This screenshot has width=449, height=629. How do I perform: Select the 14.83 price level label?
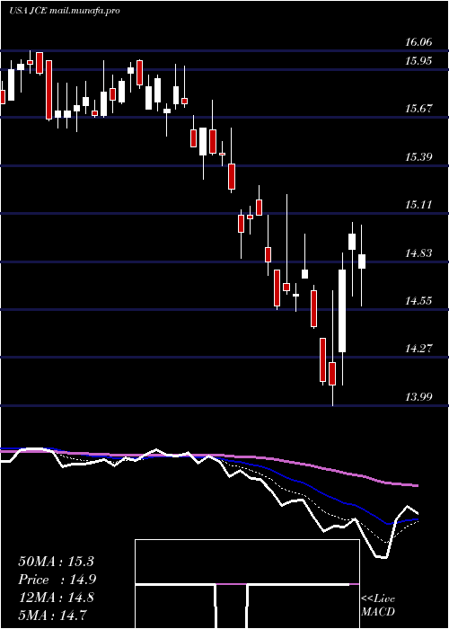418,253
